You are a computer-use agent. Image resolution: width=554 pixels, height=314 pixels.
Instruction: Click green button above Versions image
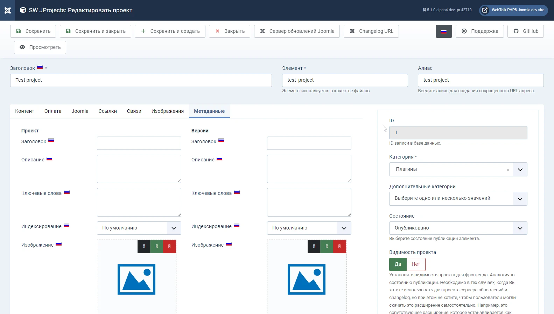[x=327, y=246]
